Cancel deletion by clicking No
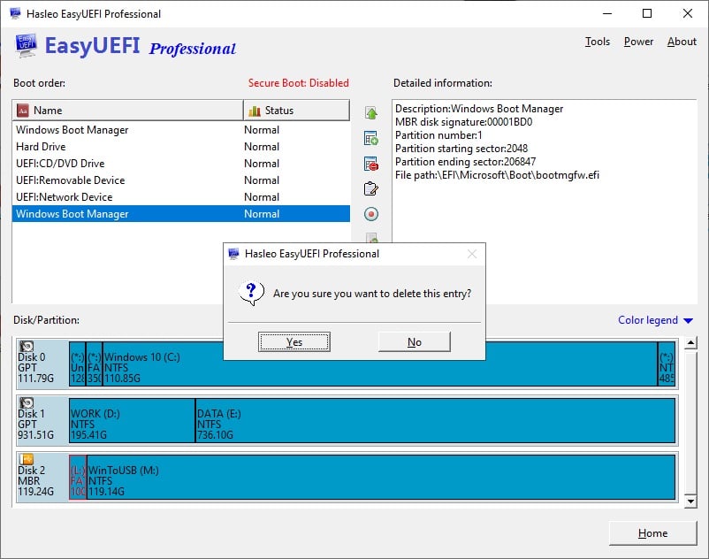 click(414, 341)
